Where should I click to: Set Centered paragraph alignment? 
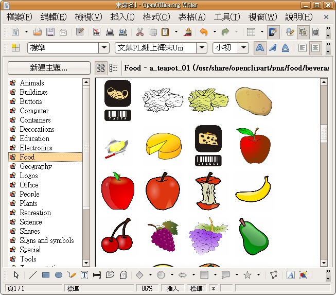point(315,47)
